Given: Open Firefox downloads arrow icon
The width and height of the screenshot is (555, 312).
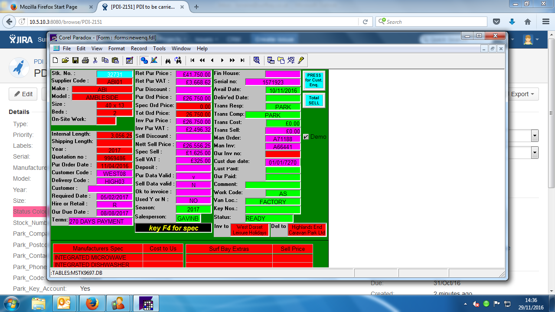Looking at the screenshot, I should pyautogui.click(x=512, y=22).
